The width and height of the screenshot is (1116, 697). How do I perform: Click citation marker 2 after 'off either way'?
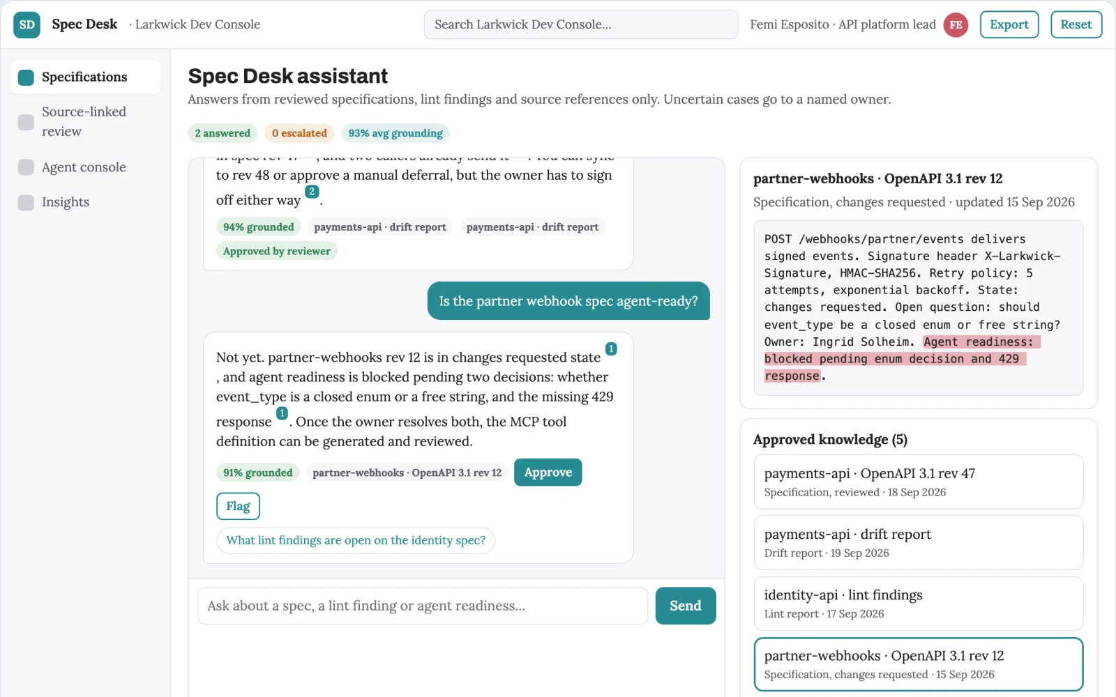312,191
